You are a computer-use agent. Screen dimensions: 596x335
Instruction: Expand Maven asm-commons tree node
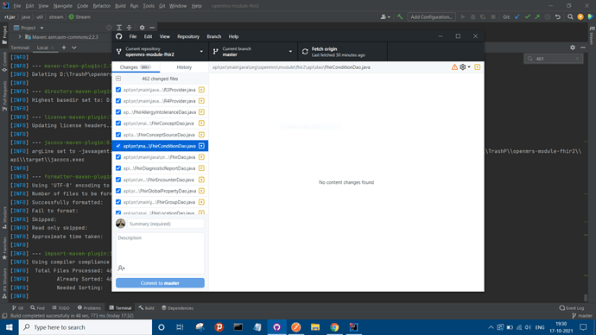pyautogui.click(x=20, y=37)
